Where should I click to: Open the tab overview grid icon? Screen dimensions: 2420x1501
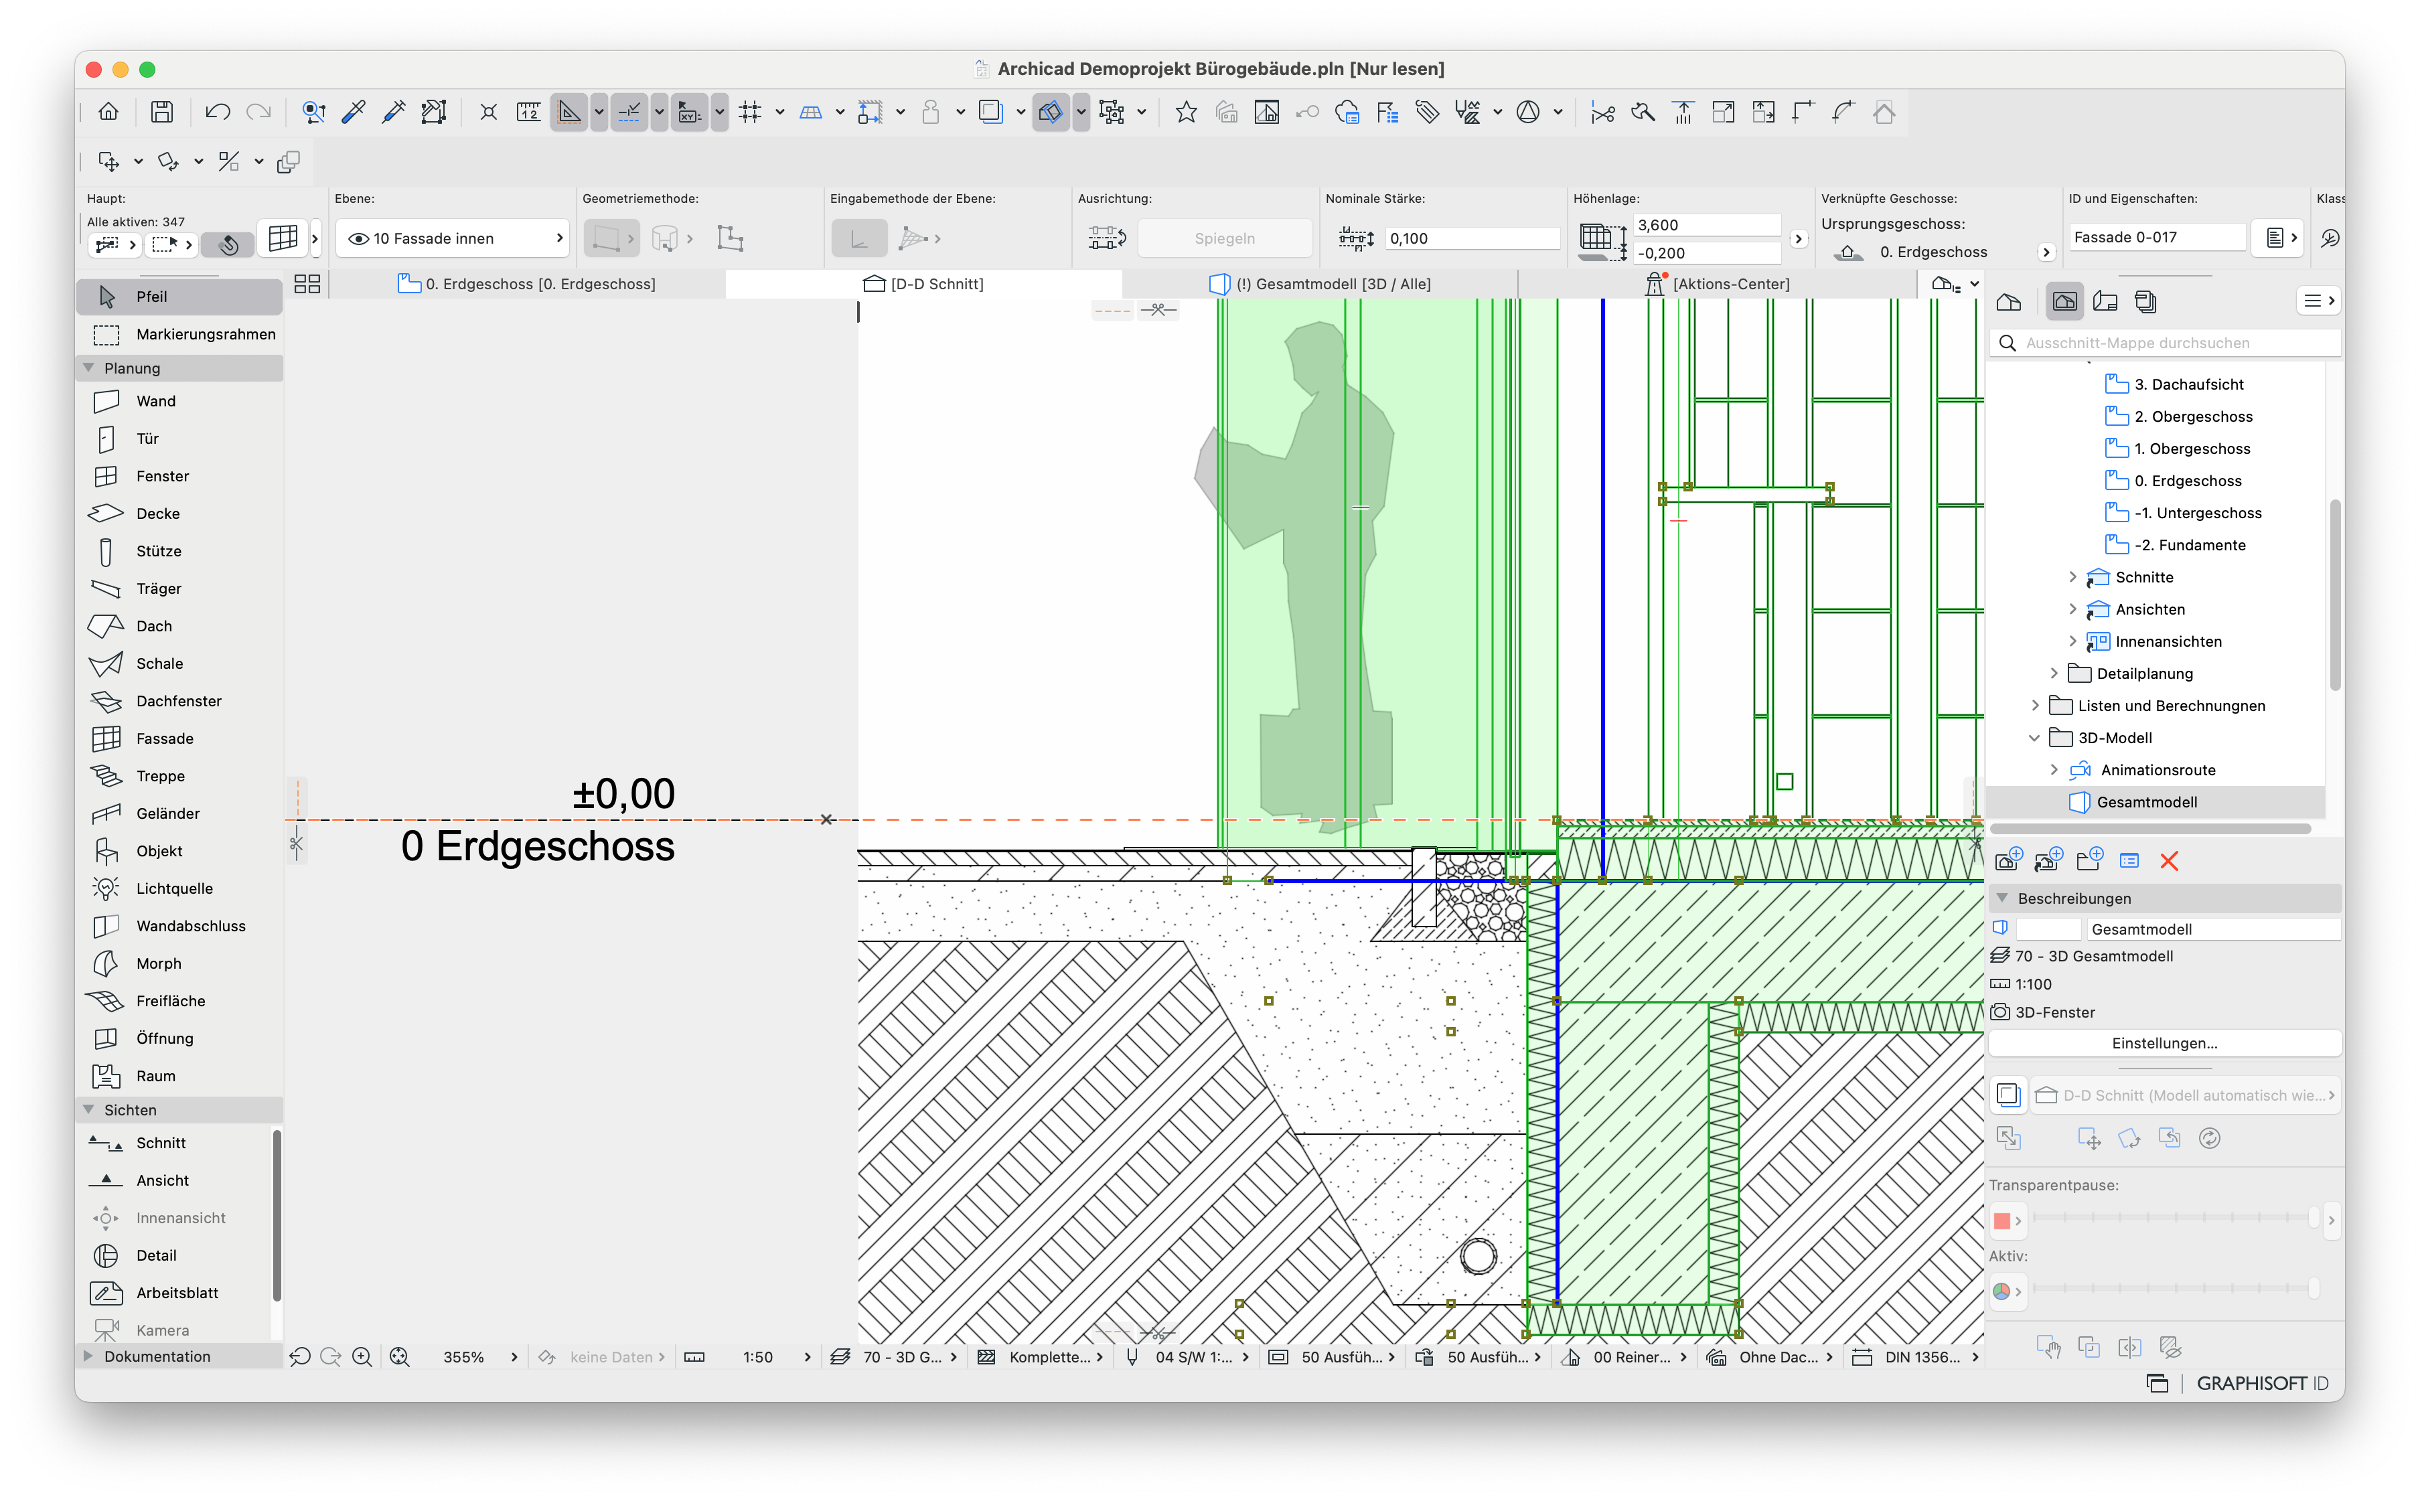[307, 284]
